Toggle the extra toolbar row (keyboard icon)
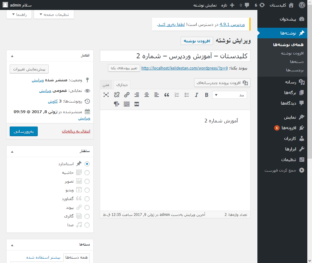 tap(127, 104)
